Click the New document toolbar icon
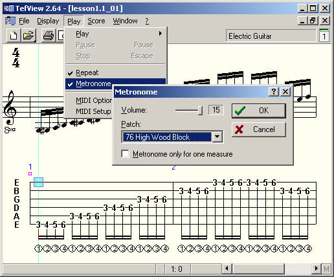The width and height of the screenshot is (334, 277). (14, 36)
